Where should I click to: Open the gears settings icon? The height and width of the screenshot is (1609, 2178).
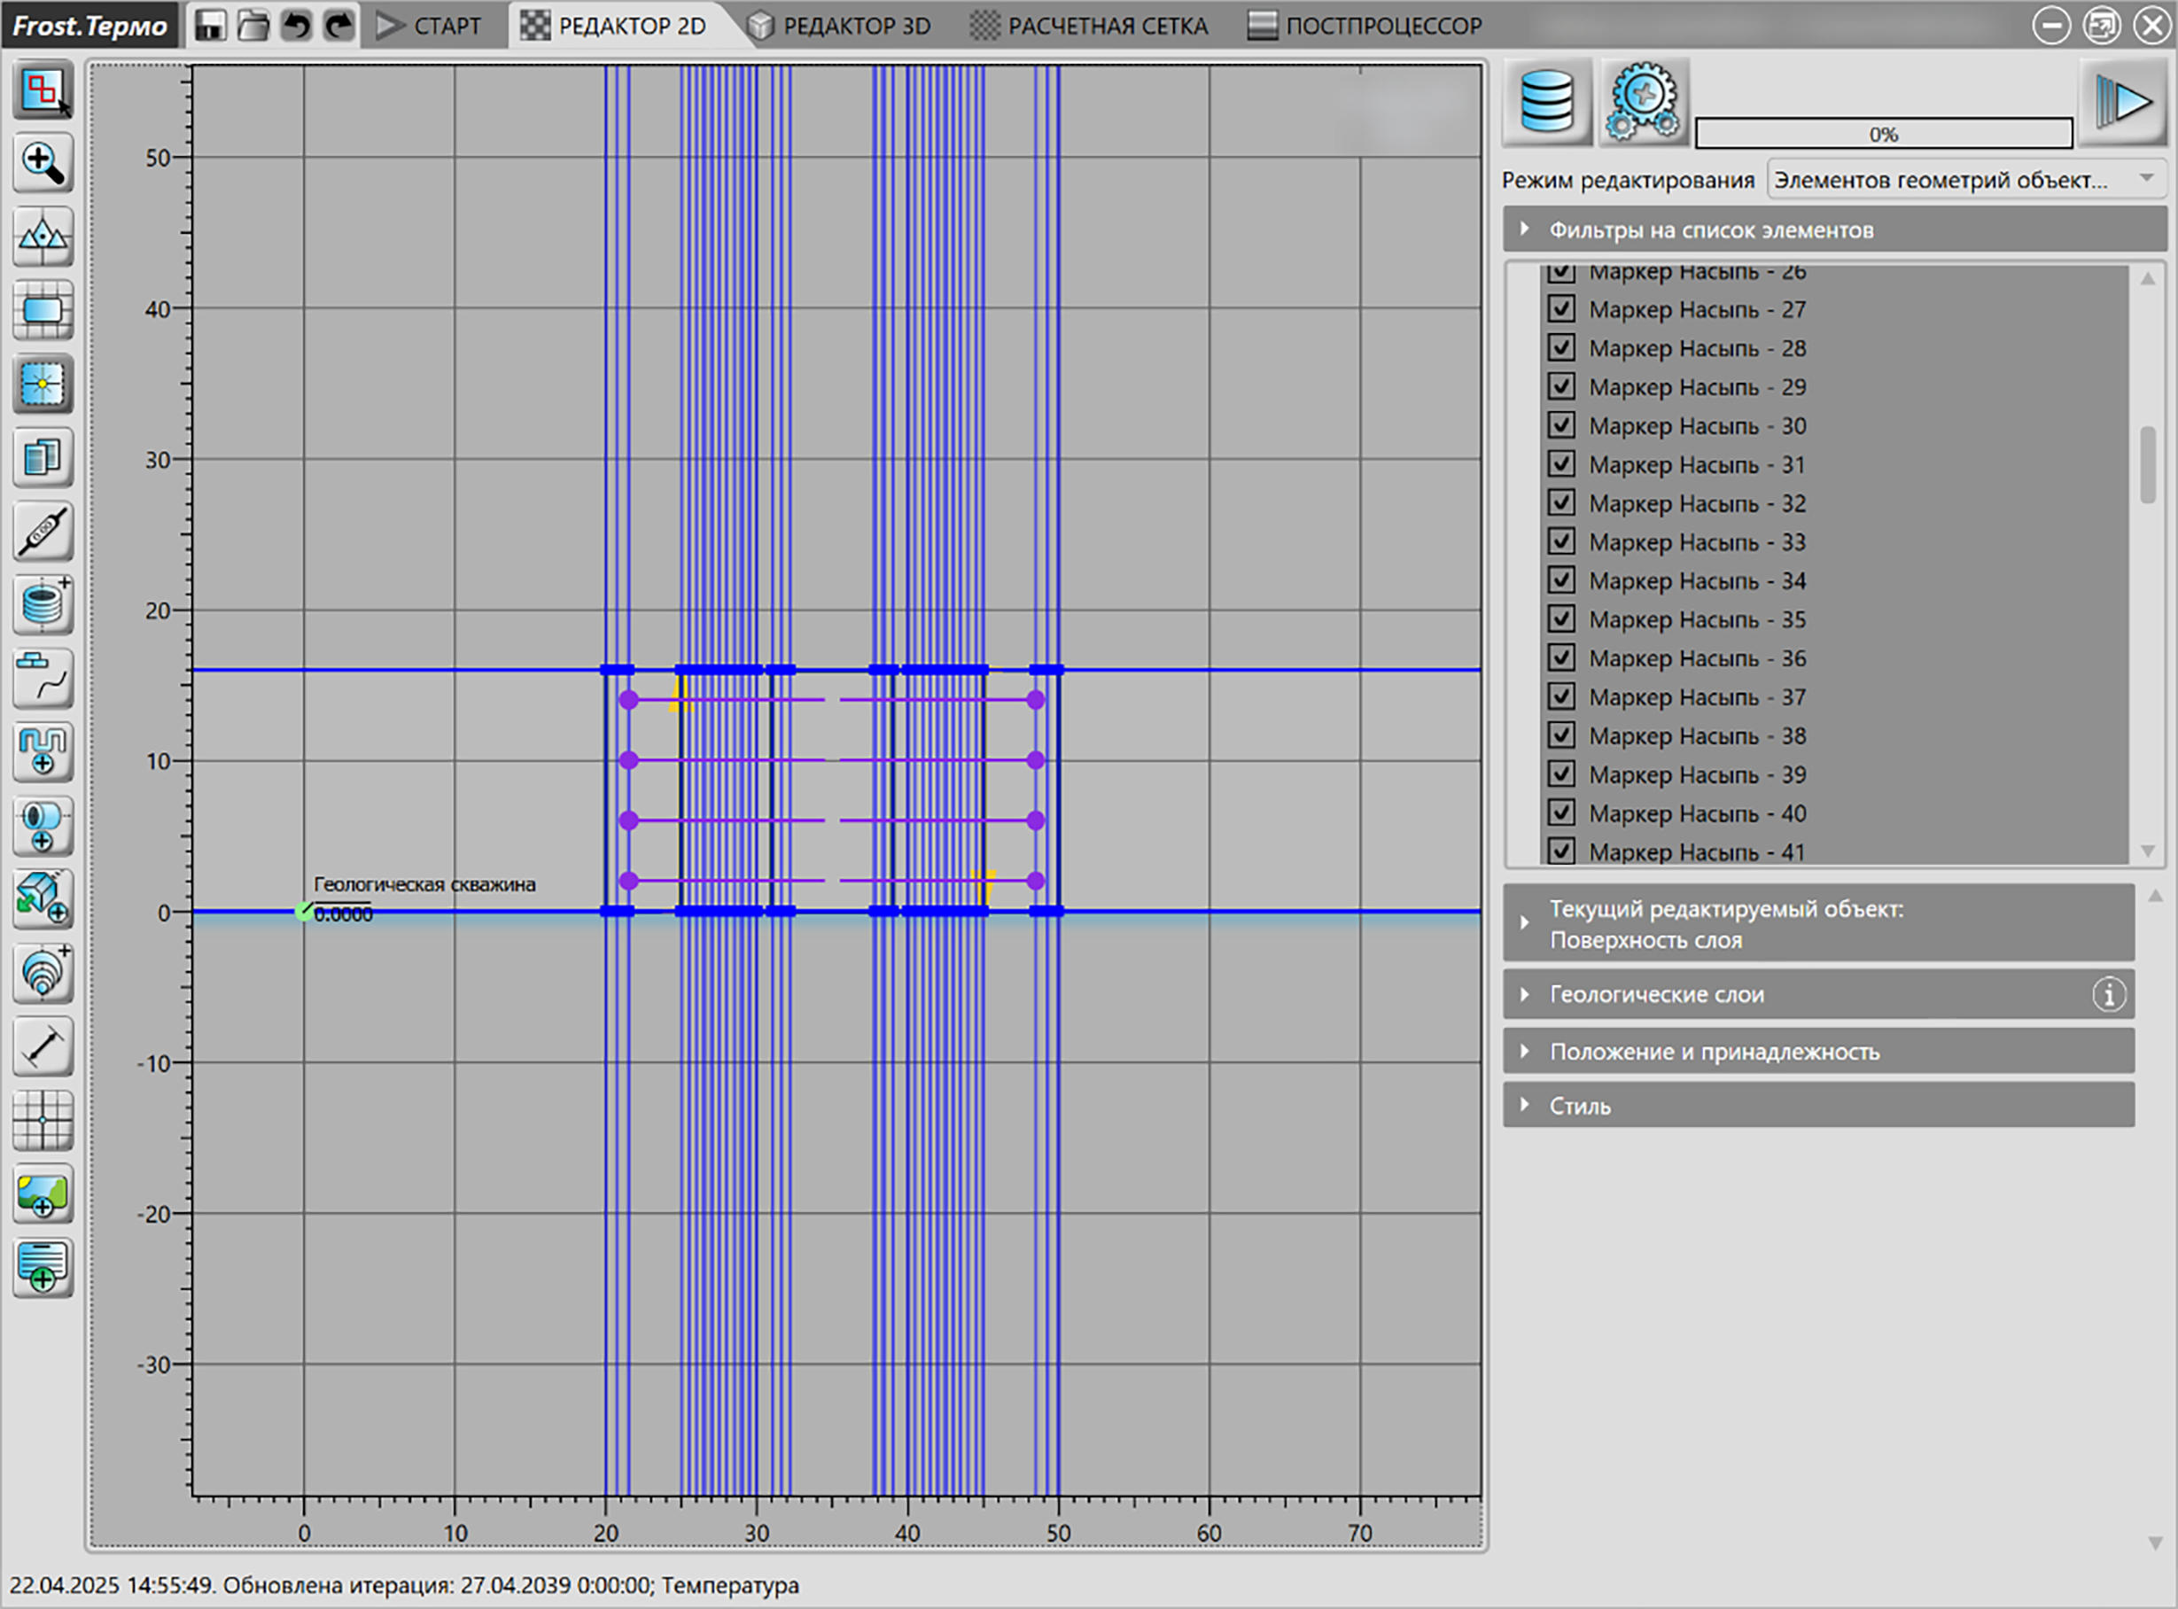[x=1643, y=101]
